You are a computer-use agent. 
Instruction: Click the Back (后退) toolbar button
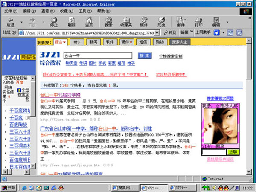point(10,22)
